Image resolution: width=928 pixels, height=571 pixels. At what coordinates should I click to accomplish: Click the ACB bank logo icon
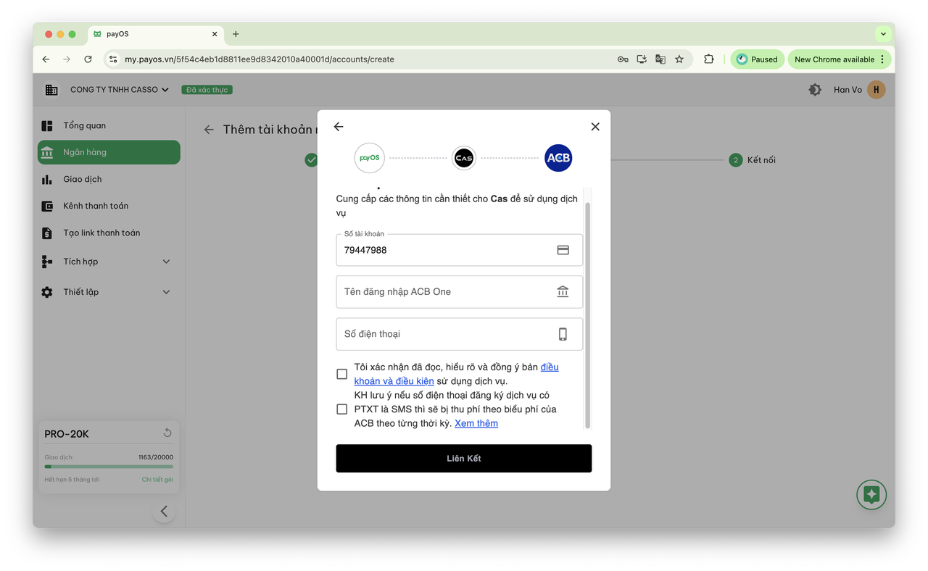tap(558, 158)
